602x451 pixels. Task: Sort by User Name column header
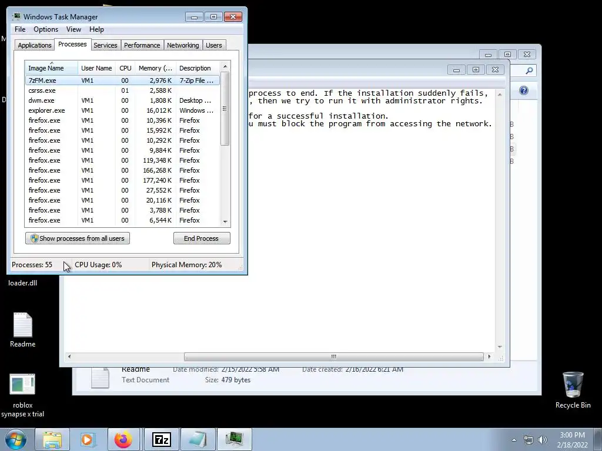tap(96, 68)
